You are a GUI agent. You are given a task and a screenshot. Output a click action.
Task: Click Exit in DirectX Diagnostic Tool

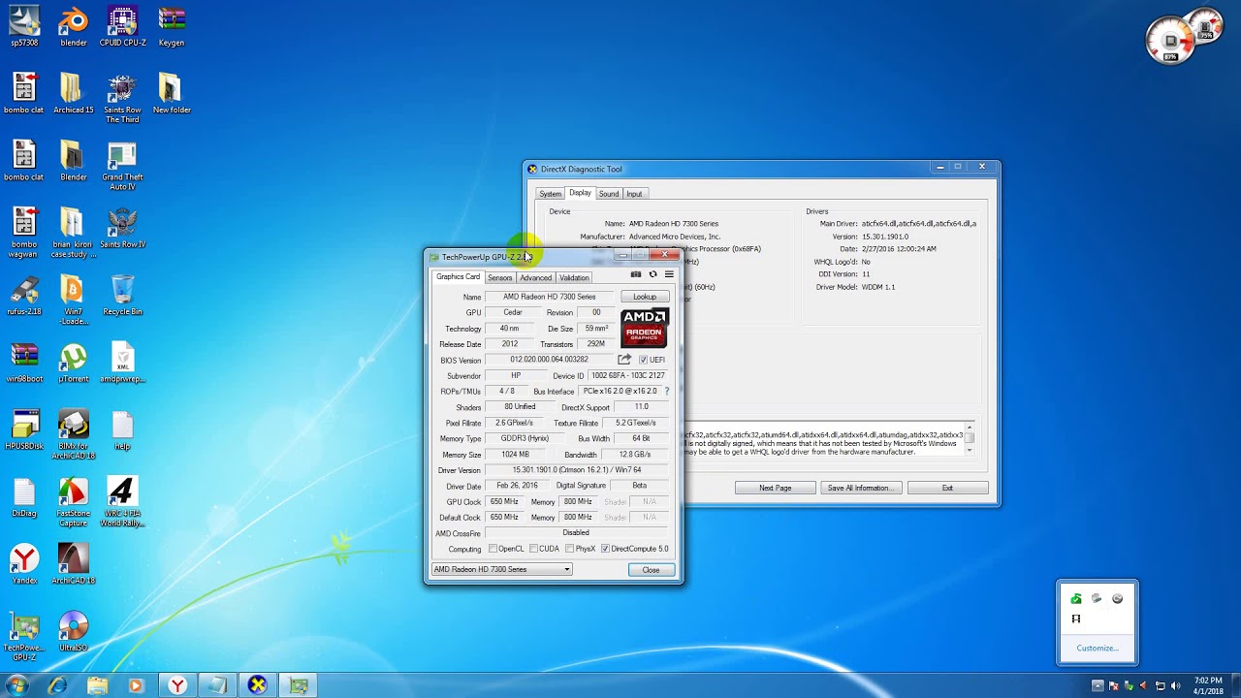pyautogui.click(x=947, y=488)
